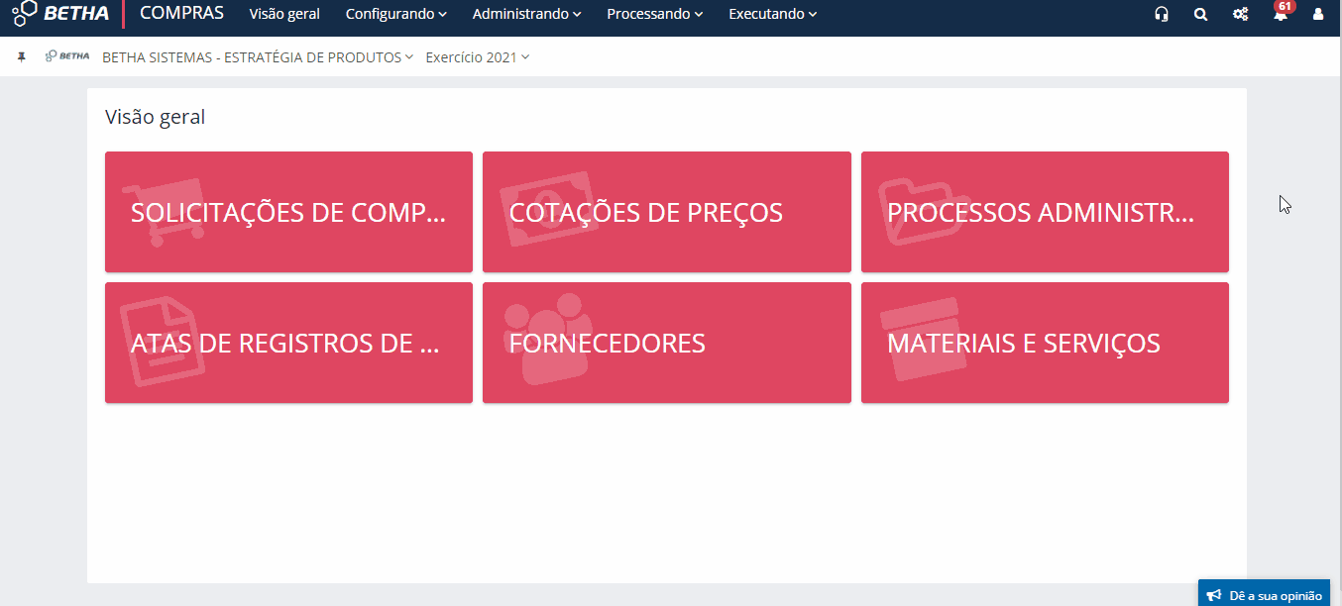Click the Dê a sua opinião button
The width and height of the screenshot is (1342, 606).
(1264, 593)
